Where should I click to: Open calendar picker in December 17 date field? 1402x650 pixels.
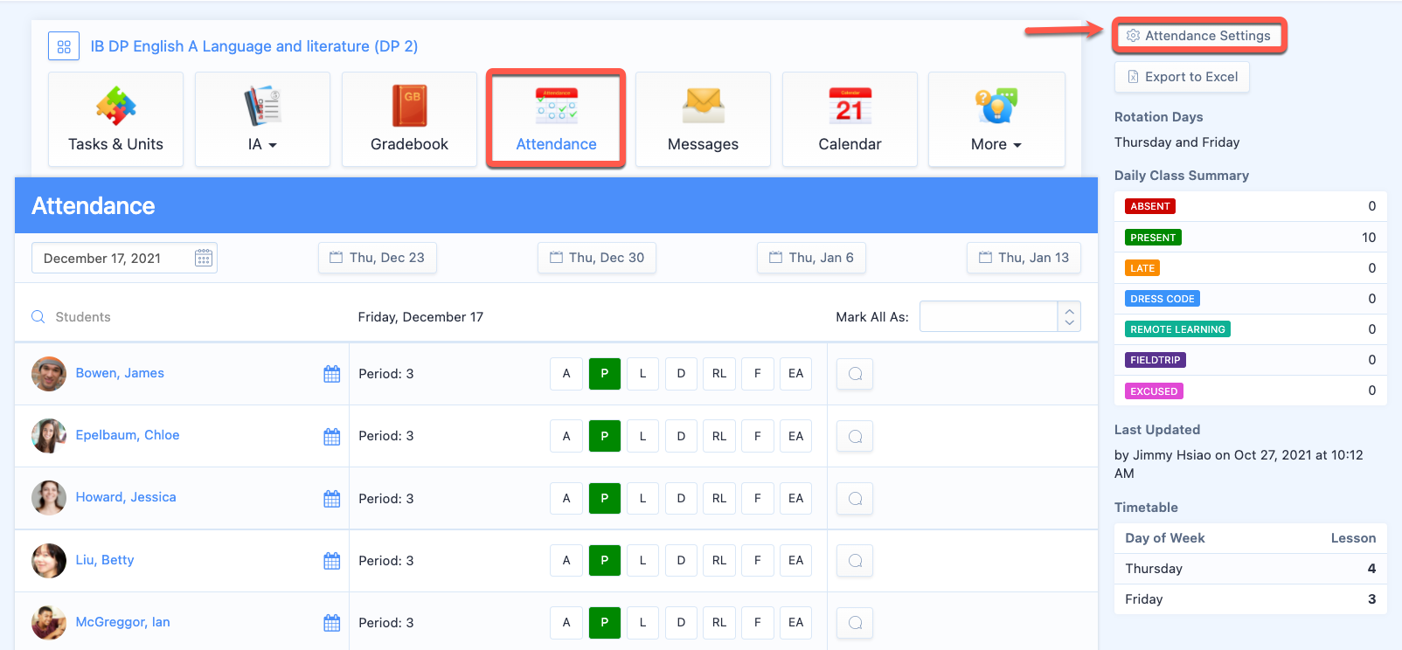[204, 258]
